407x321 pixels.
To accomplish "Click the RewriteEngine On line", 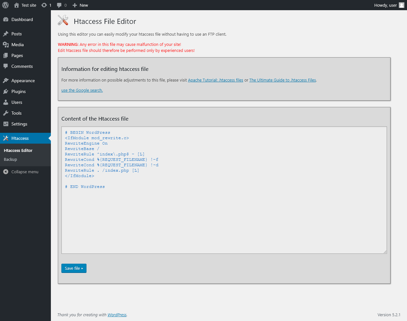I will 86,143.
